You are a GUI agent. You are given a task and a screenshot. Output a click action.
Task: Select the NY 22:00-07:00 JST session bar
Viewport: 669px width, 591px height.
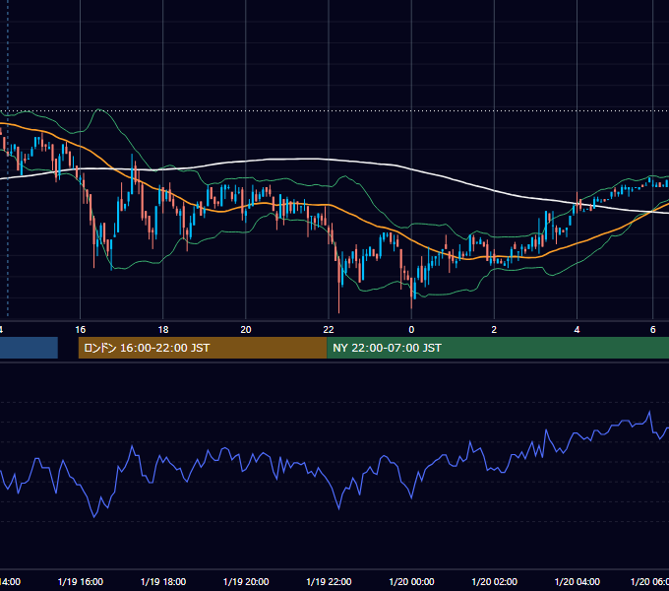[498, 348]
